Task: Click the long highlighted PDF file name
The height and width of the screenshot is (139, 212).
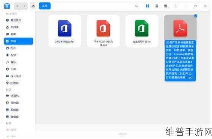Action: tap(180, 60)
